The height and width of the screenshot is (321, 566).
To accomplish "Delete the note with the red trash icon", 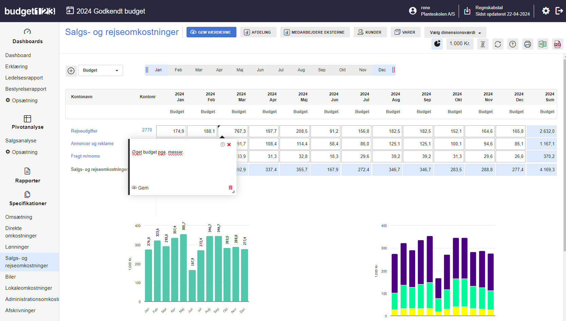I will [230, 188].
